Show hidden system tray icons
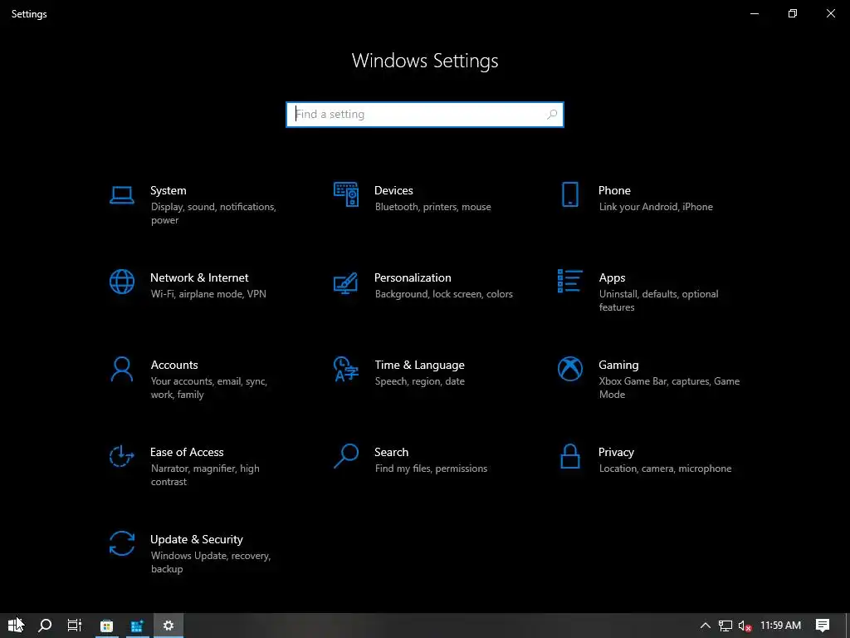The width and height of the screenshot is (850, 638). [x=706, y=626]
